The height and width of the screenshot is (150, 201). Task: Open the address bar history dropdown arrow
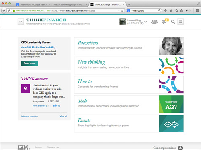(x=119, y=10)
